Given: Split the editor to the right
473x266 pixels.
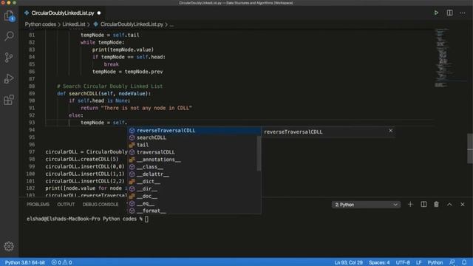Looking at the screenshot, I should [x=449, y=13].
